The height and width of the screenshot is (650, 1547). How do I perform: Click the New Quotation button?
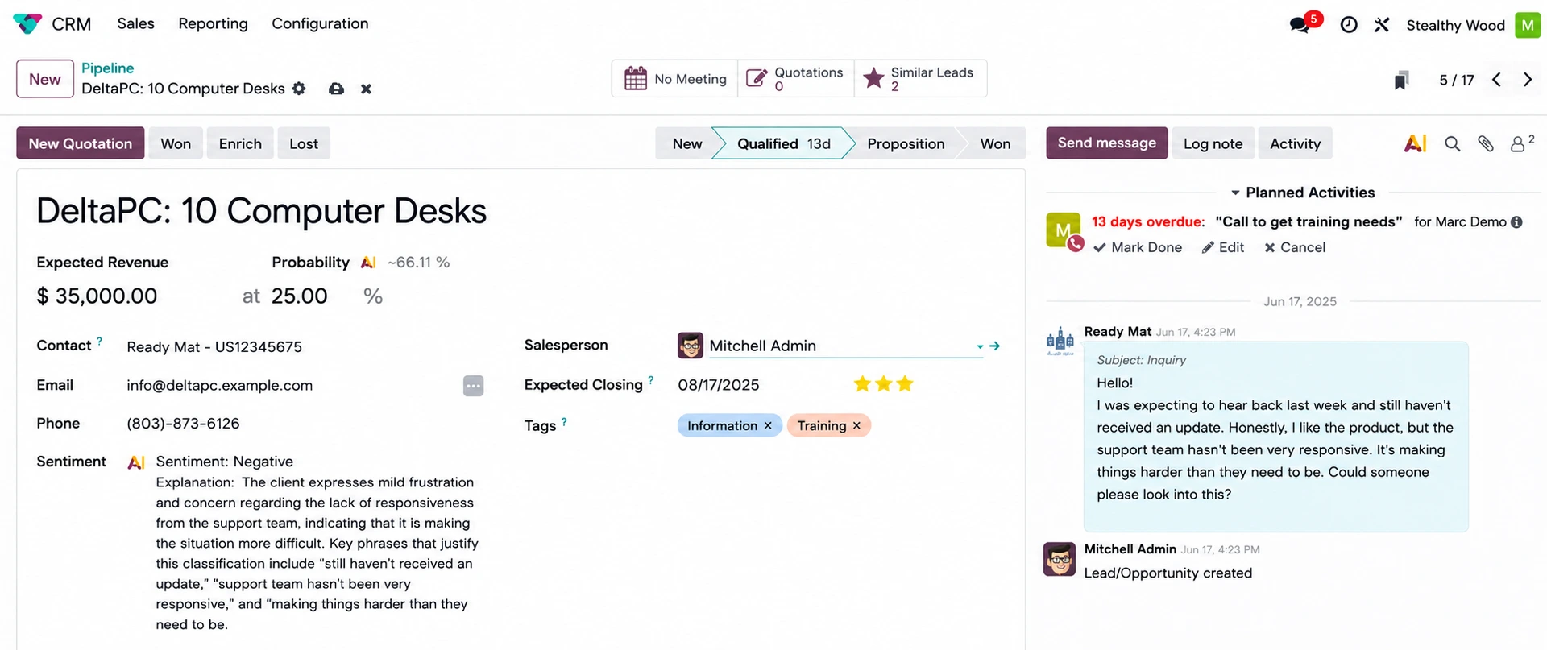tap(81, 143)
